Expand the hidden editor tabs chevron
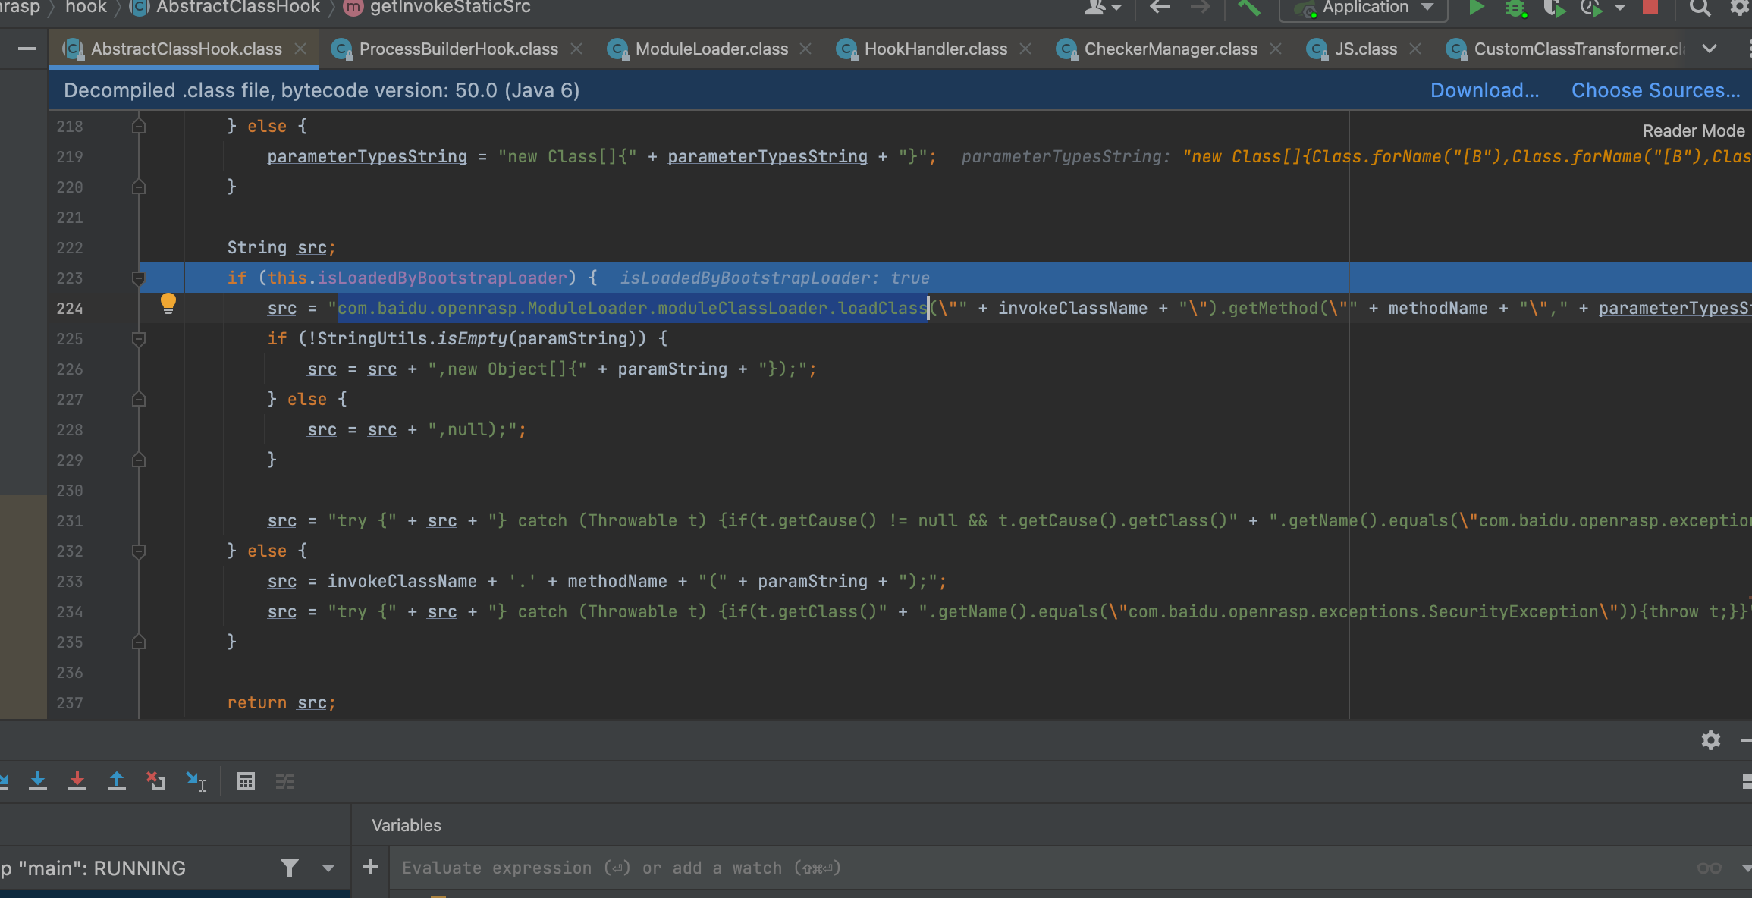Image resolution: width=1752 pixels, height=898 pixels. (1710, 49)
